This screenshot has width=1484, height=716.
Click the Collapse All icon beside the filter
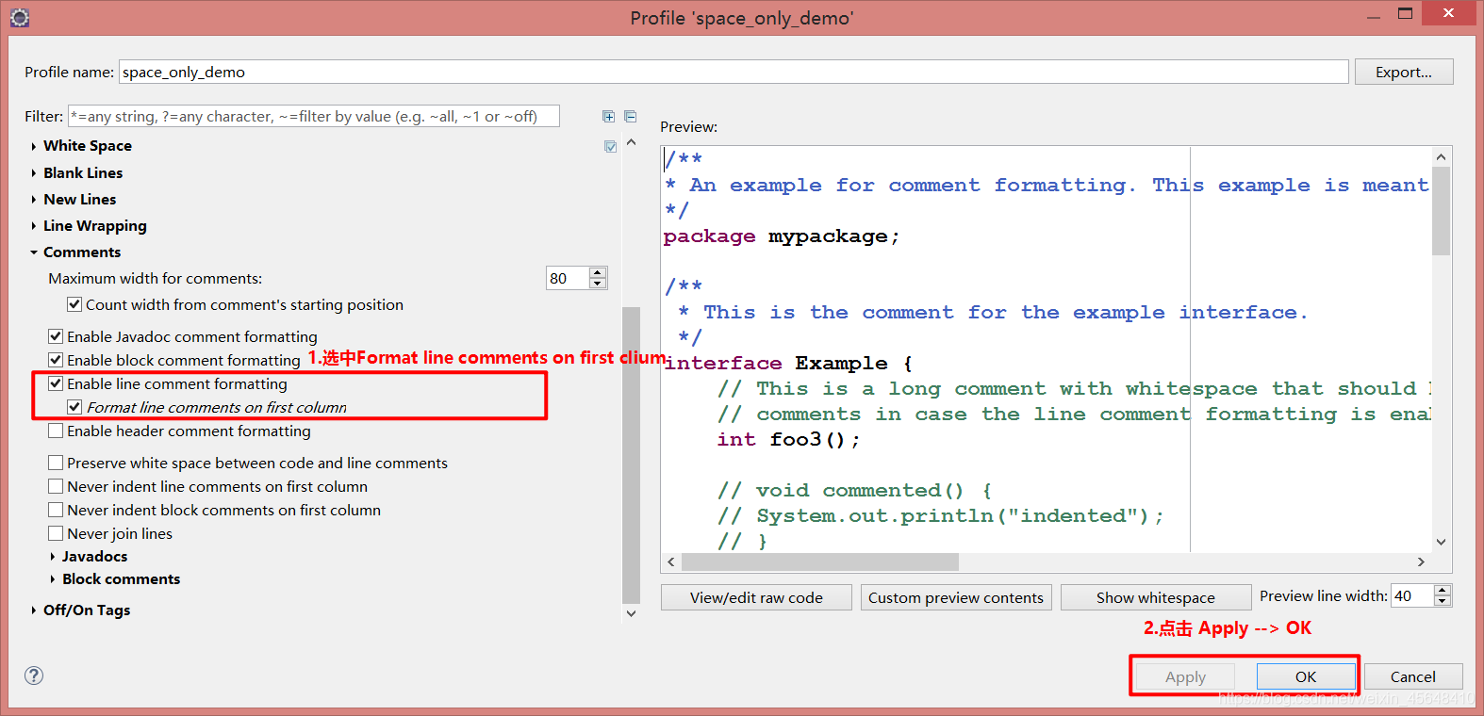pos(631,117)
